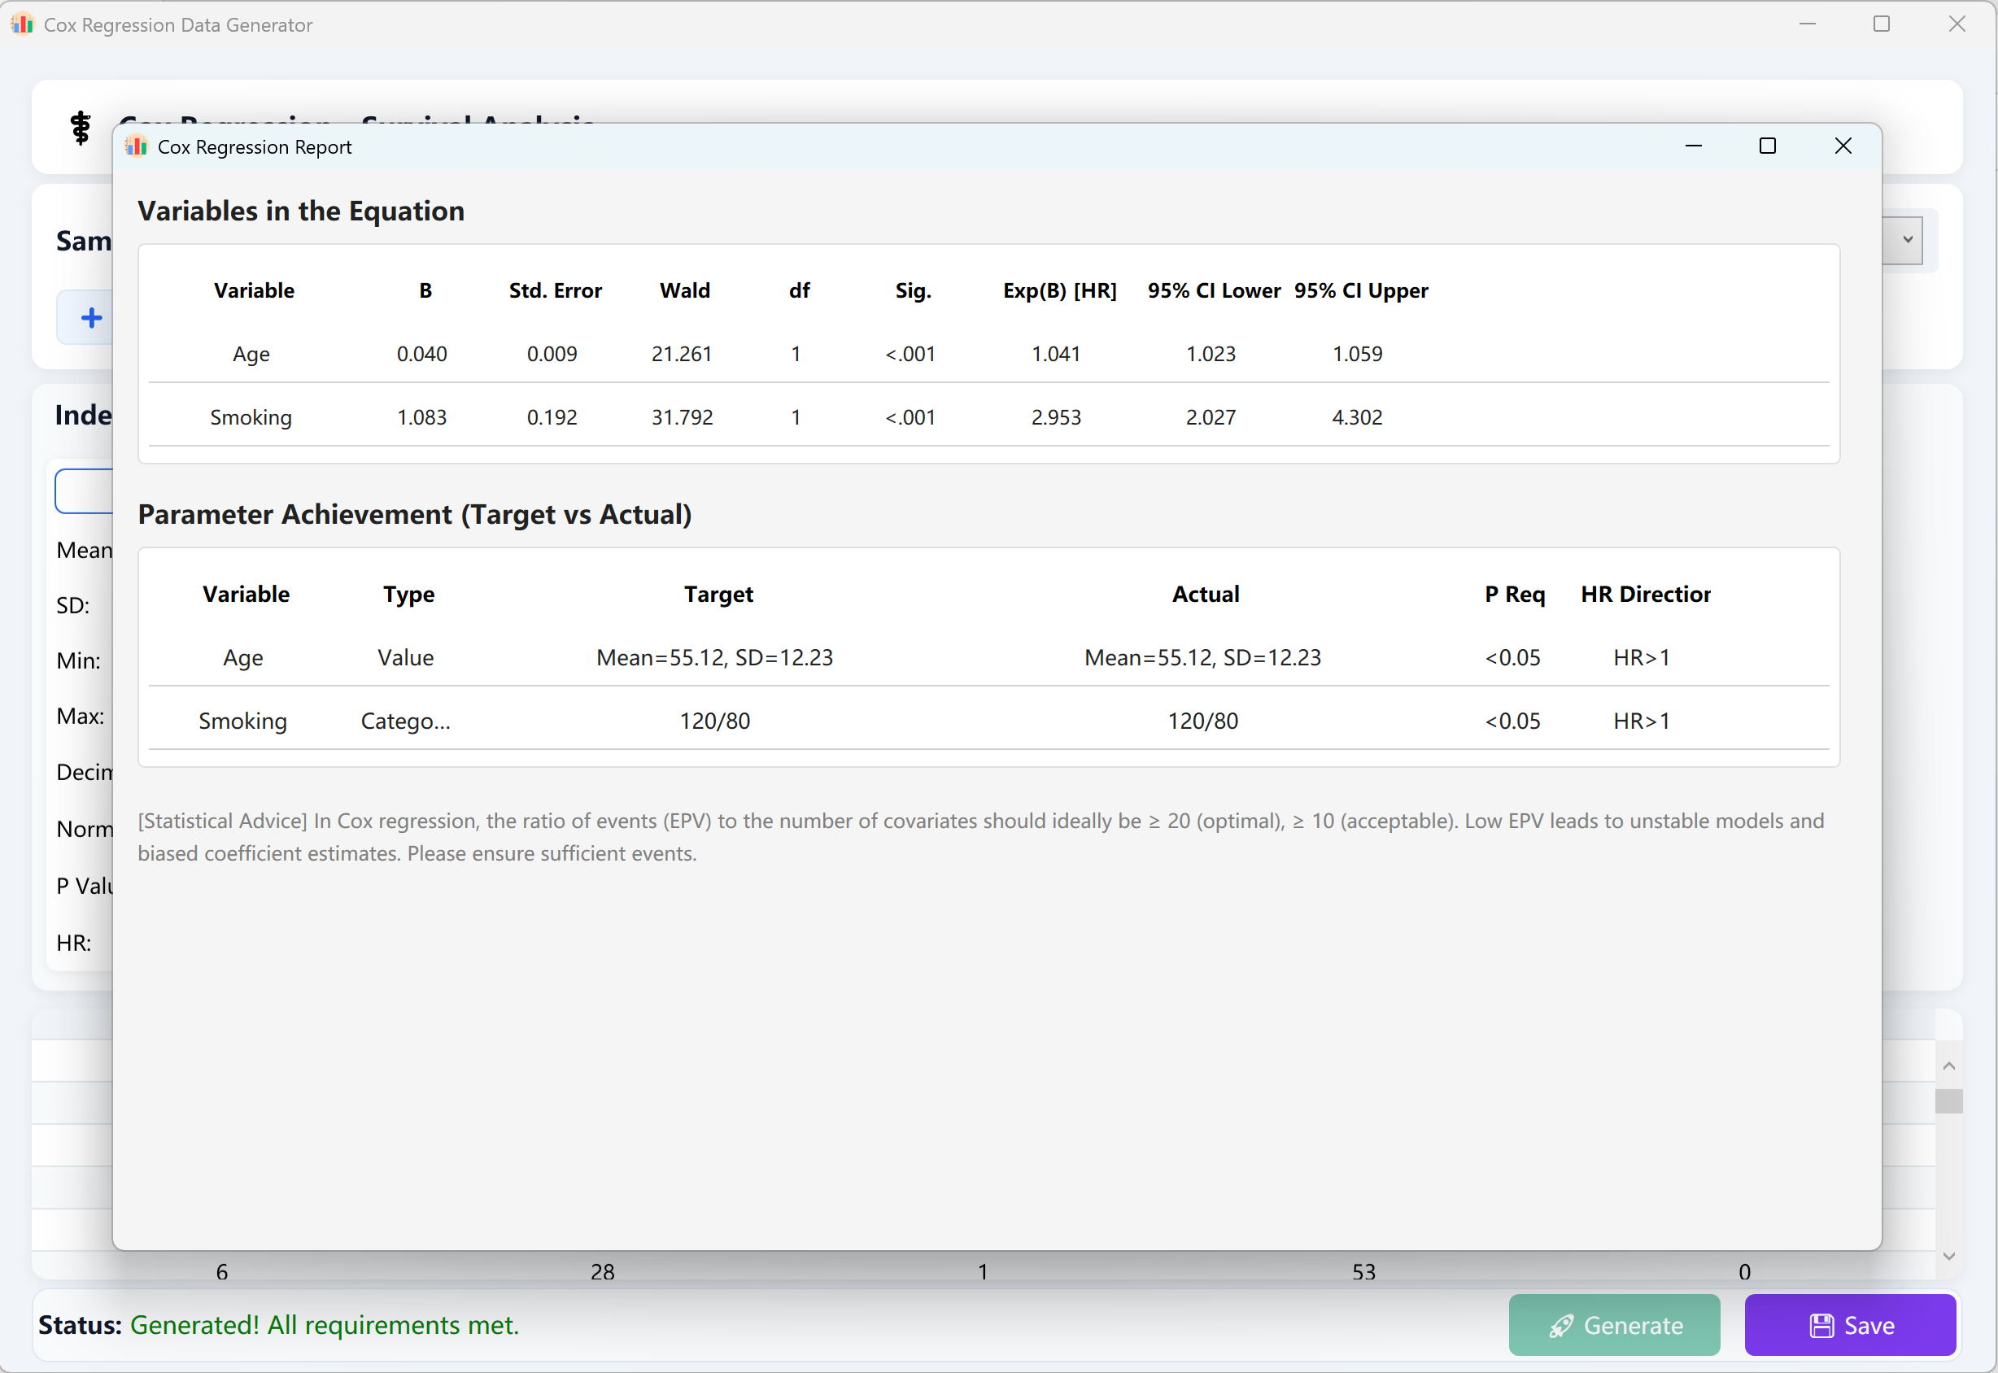Click the Target column header

coord(718,595)
